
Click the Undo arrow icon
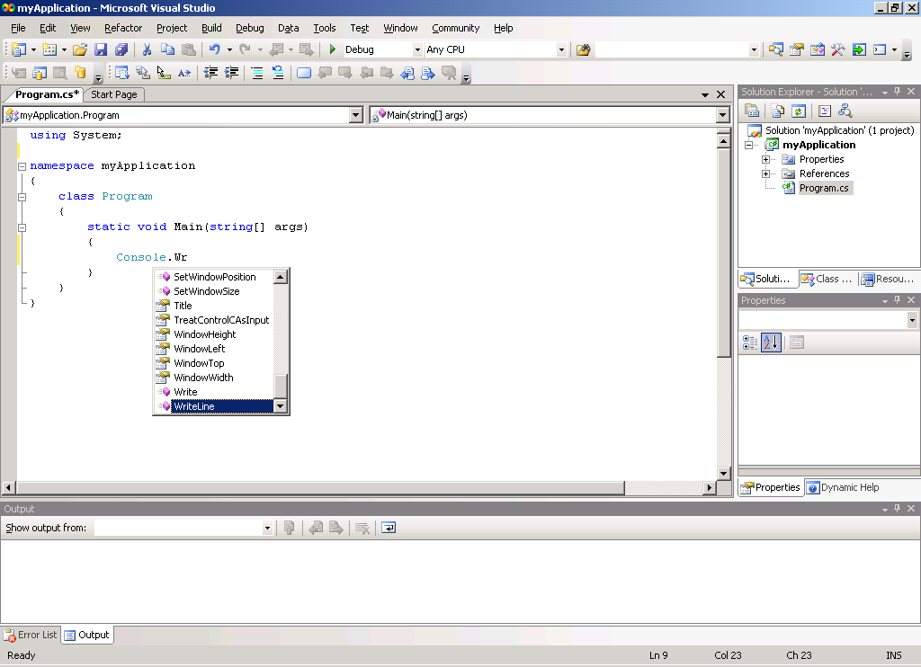click(214, 50)
